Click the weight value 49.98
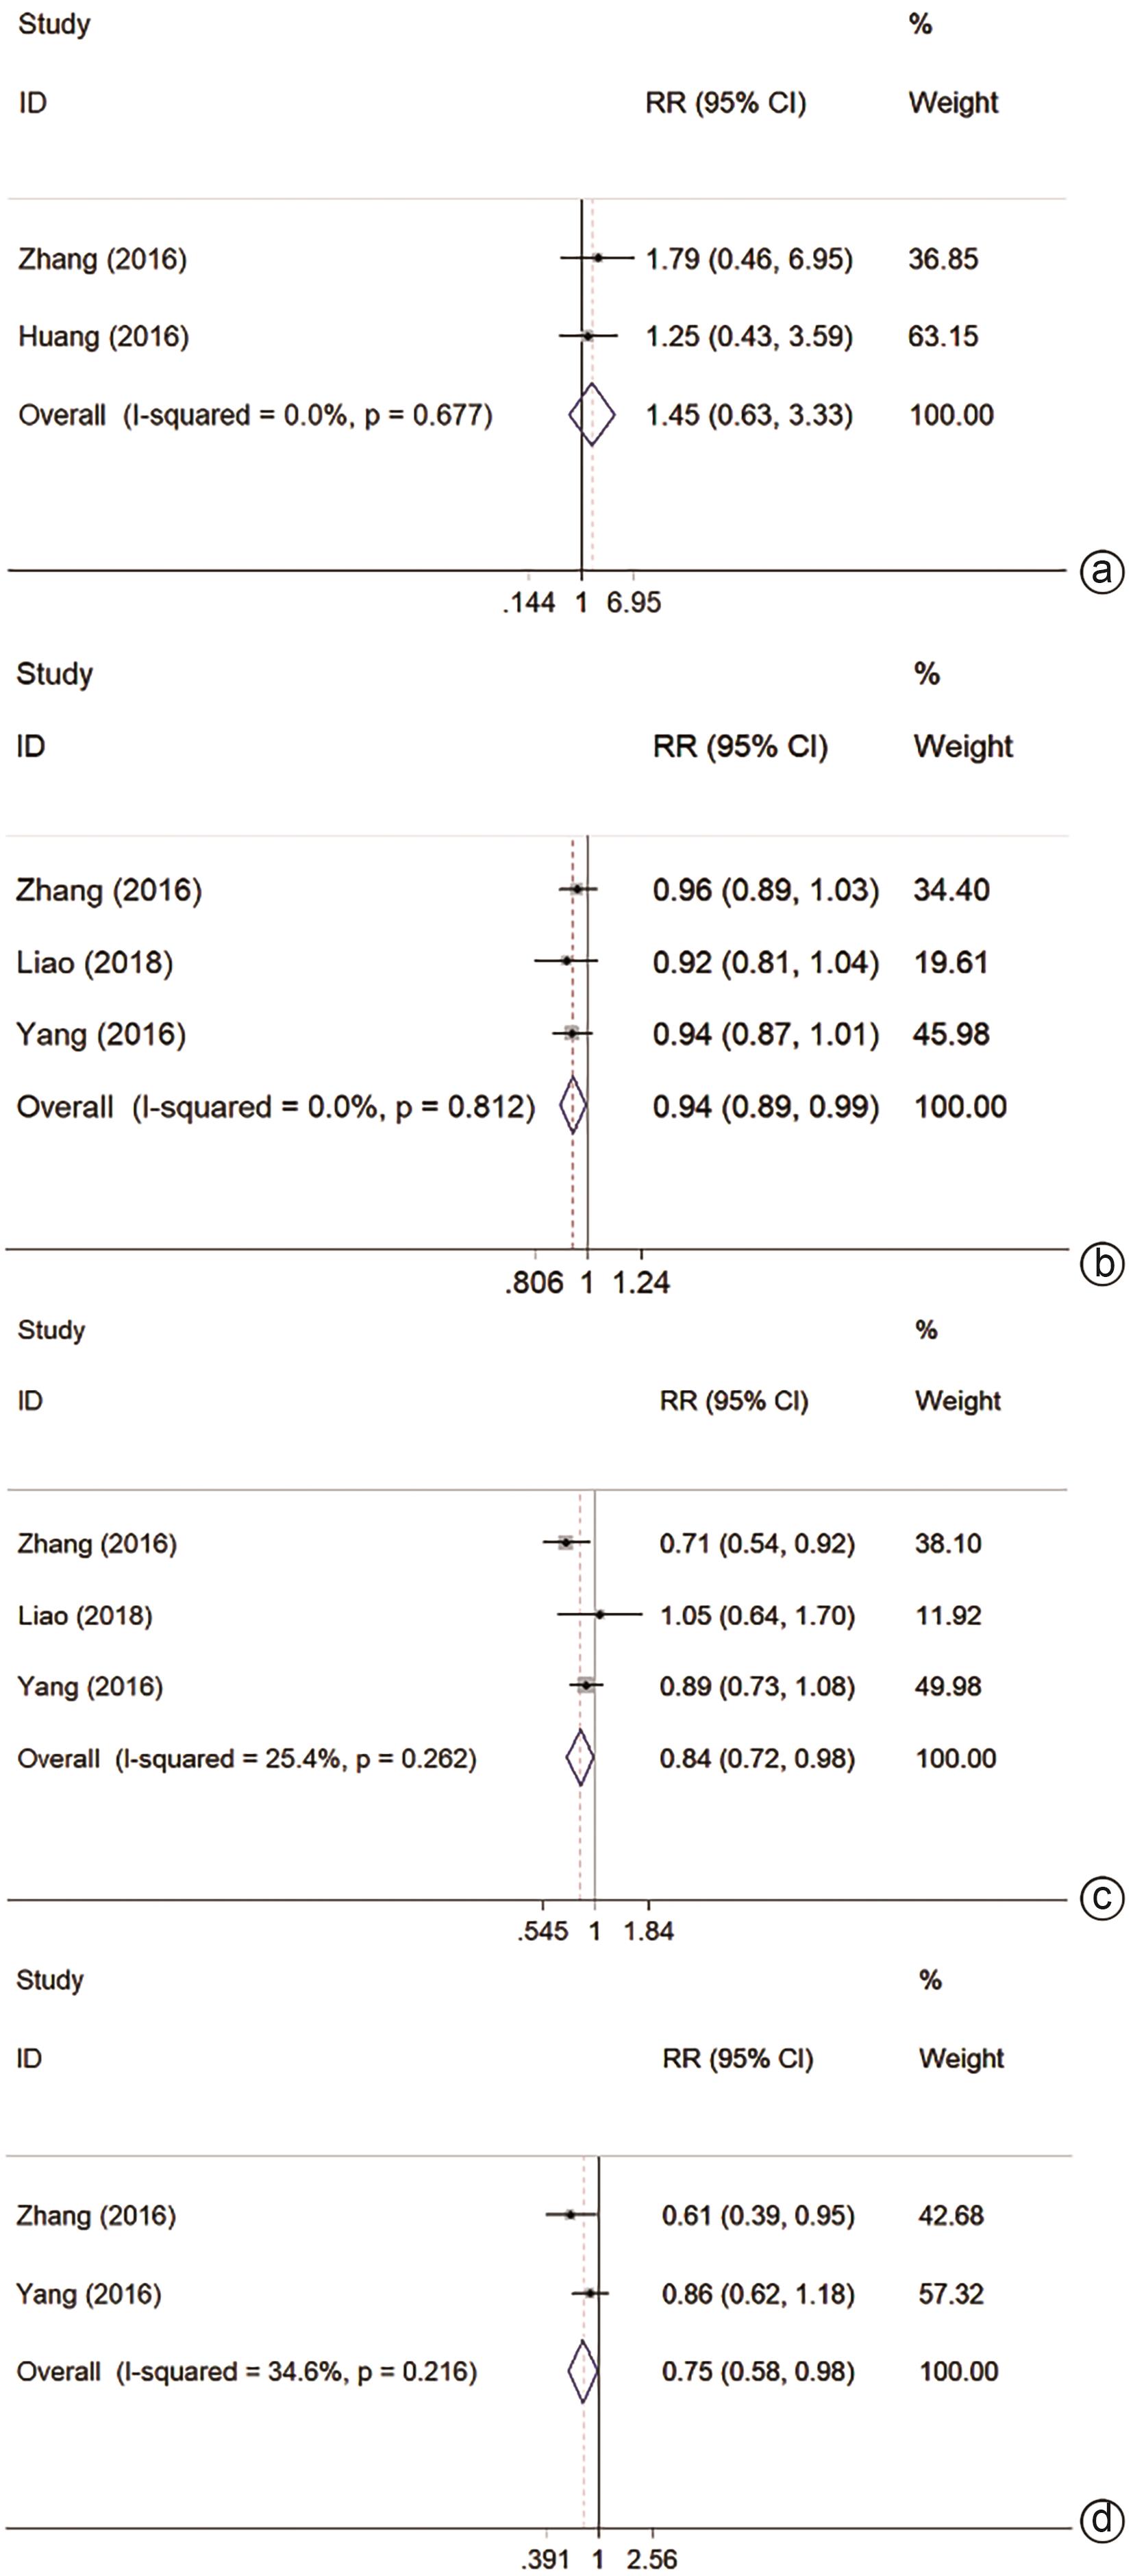 click(948, 1686)
